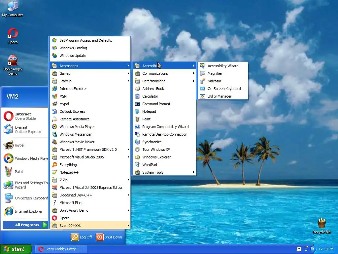Open Utility Manager

click(223, 96)
